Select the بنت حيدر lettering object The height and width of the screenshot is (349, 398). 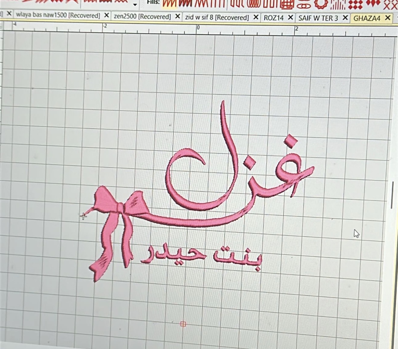click(201, 257)
